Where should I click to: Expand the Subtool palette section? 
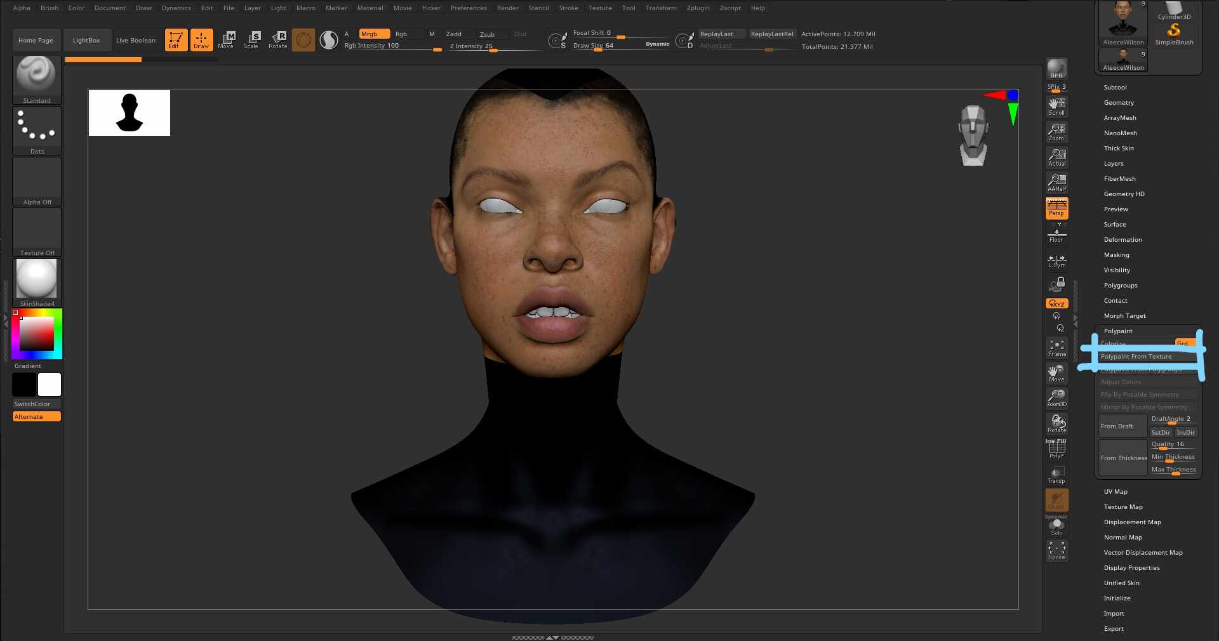pyautogui.click(x=1115, y=88)
